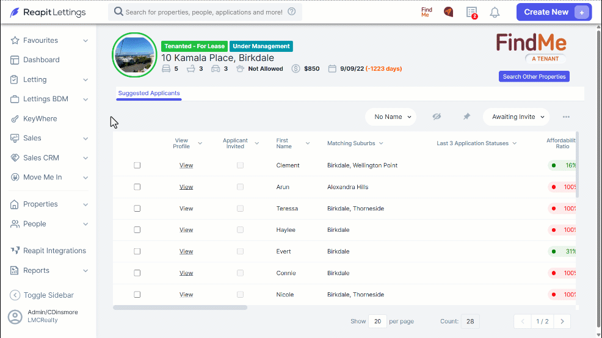Viewport: 602px width, 338px height.
Task: Tick the checkbox for Clement's row
Action: [137, 165]
